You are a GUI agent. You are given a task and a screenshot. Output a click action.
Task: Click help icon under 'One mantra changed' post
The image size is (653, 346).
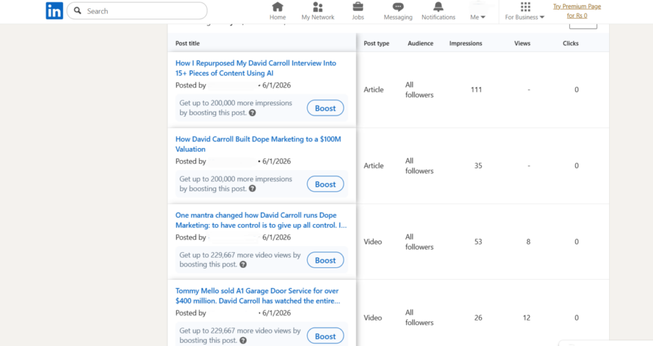[243, 264]
